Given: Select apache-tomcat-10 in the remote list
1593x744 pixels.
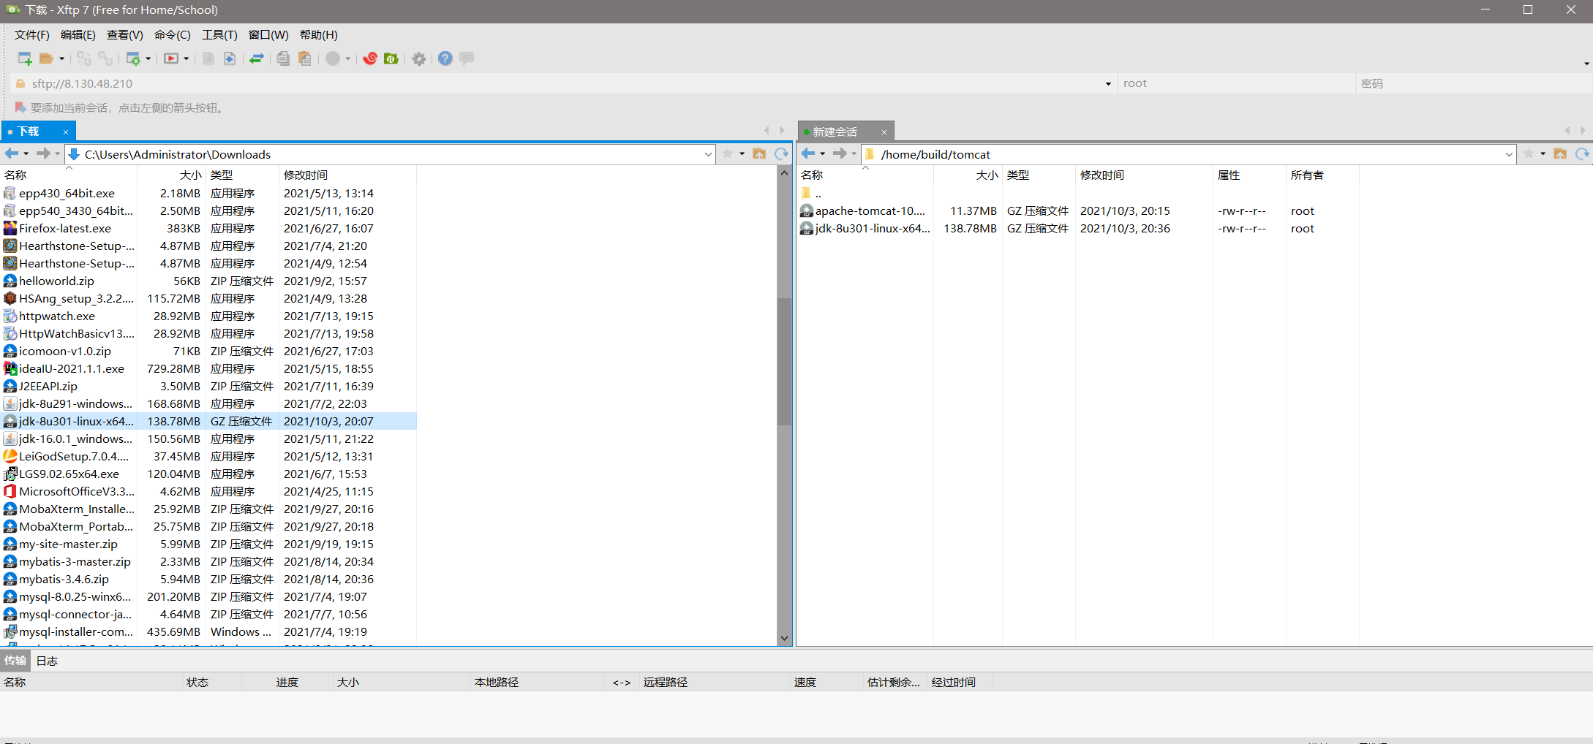Looking at the screenshot, I should coord(1077,210).
